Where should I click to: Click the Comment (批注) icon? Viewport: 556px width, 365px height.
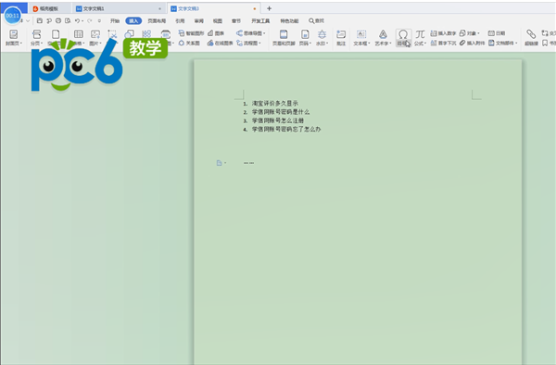[341, 37]
